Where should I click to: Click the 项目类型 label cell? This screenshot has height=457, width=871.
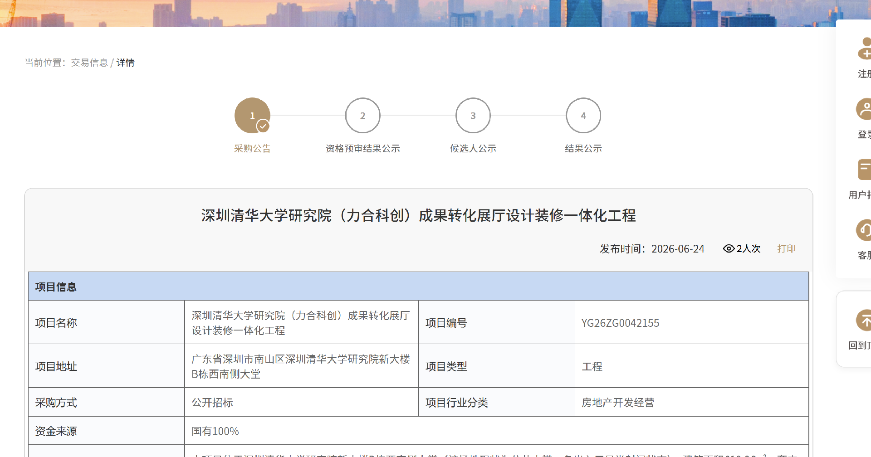point(497,366)
